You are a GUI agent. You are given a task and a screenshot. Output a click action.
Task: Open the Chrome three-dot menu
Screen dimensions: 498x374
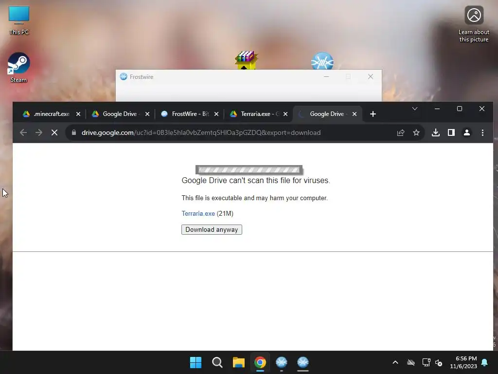coord(482,132)
